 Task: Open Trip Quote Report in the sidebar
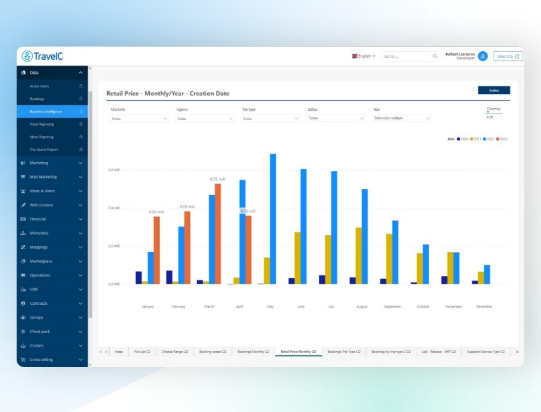(x=52, y=149)
